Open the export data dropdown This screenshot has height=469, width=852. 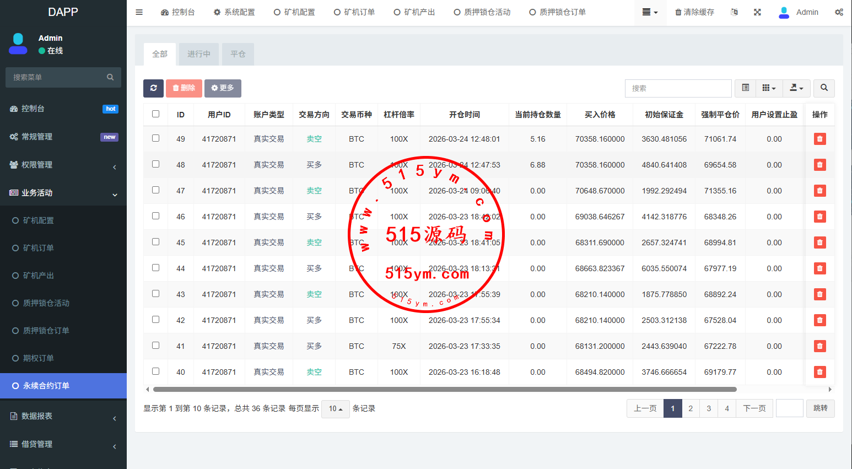tap(796, 88)
